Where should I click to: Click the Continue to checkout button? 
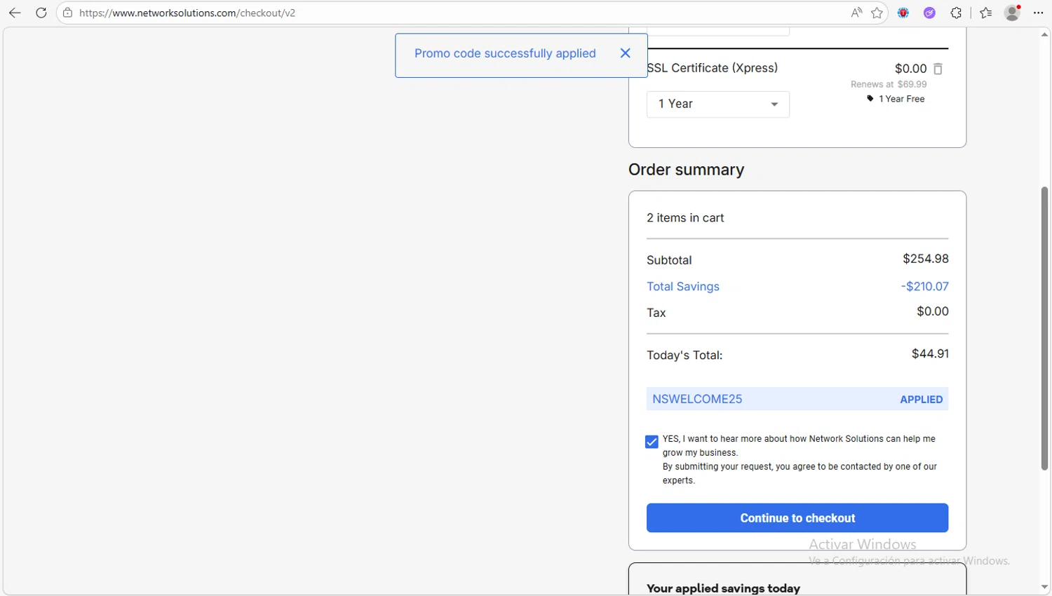[797, 518]
